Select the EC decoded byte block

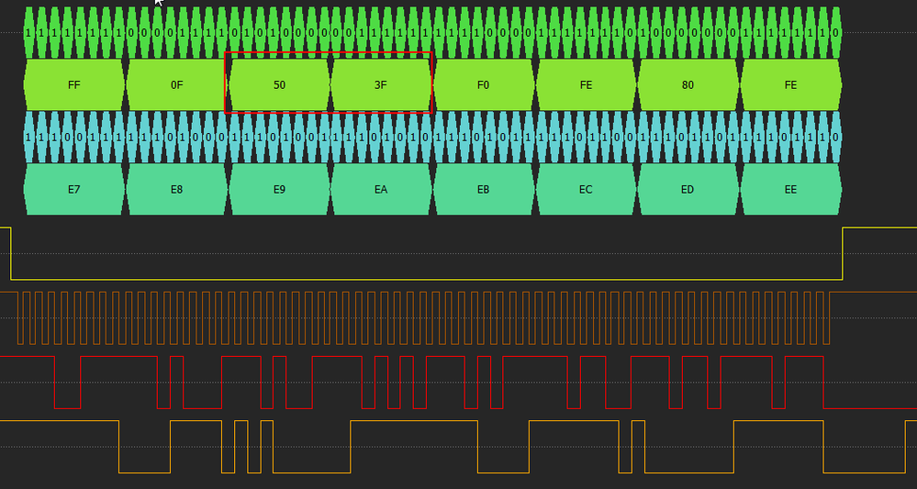[586, 189]
